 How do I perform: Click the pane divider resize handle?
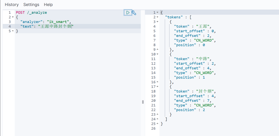click(x=143, y=102)
